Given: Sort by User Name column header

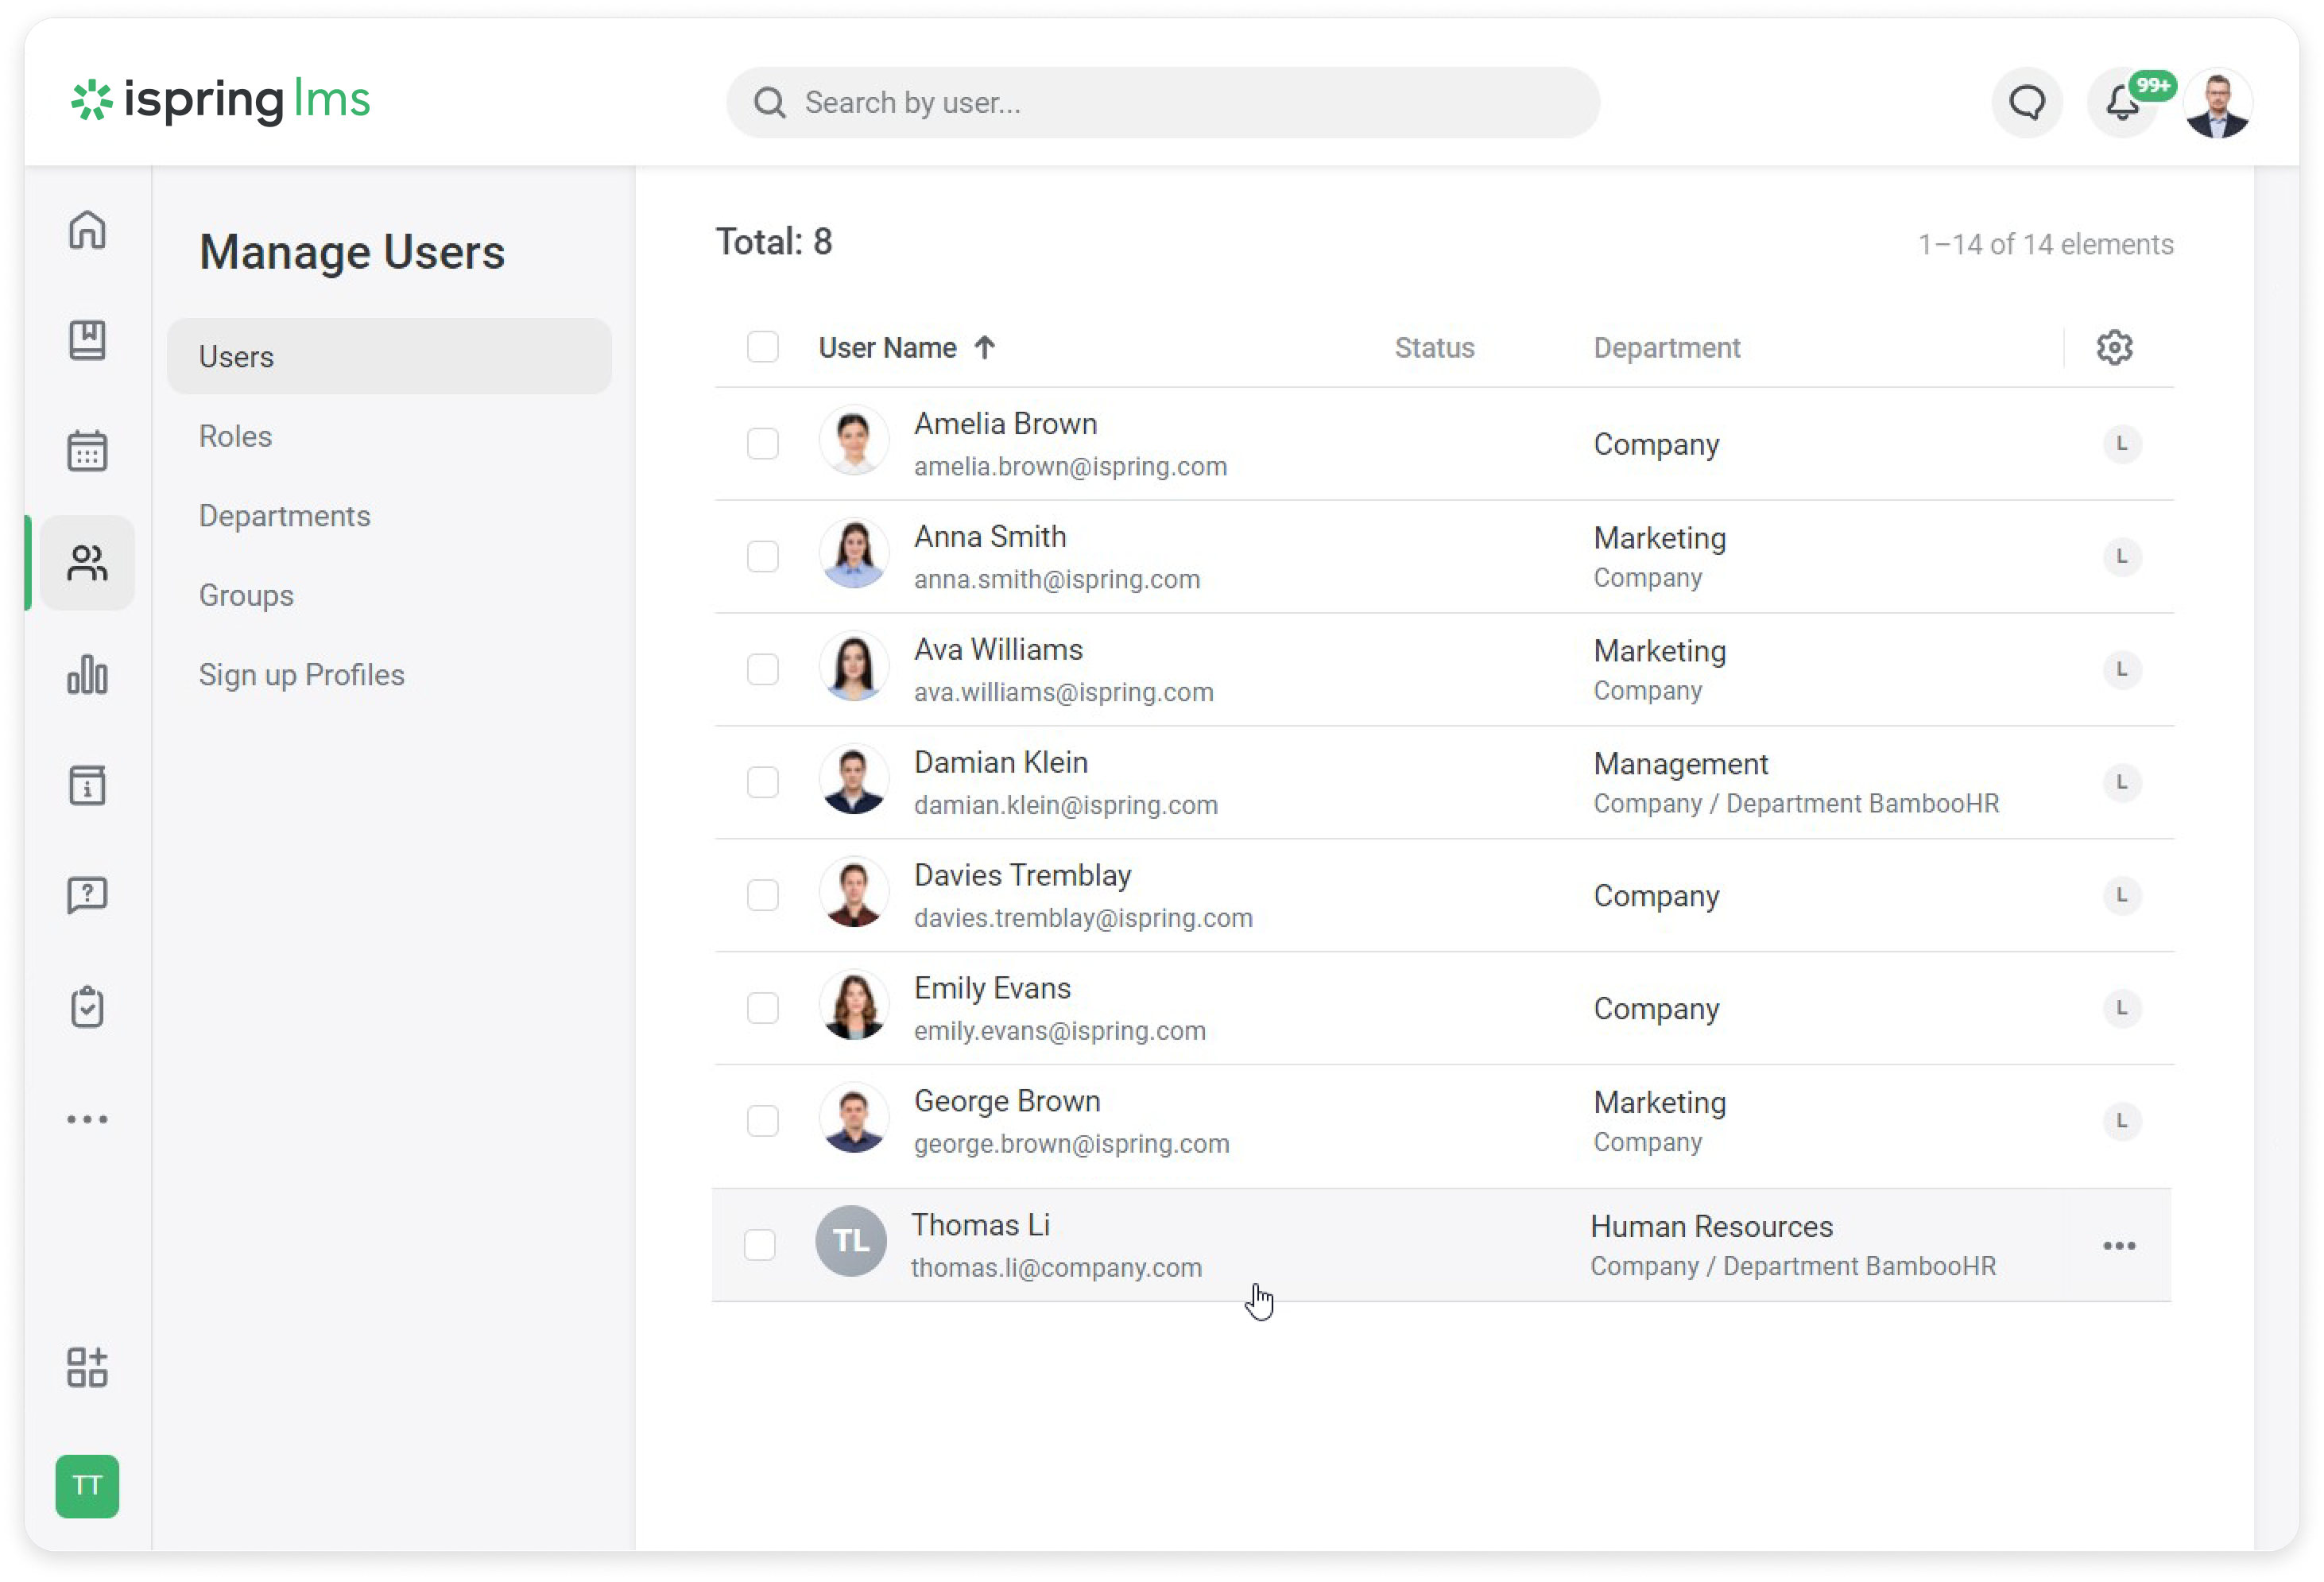Looking at the screenshot, I should [x=888, y=347].
